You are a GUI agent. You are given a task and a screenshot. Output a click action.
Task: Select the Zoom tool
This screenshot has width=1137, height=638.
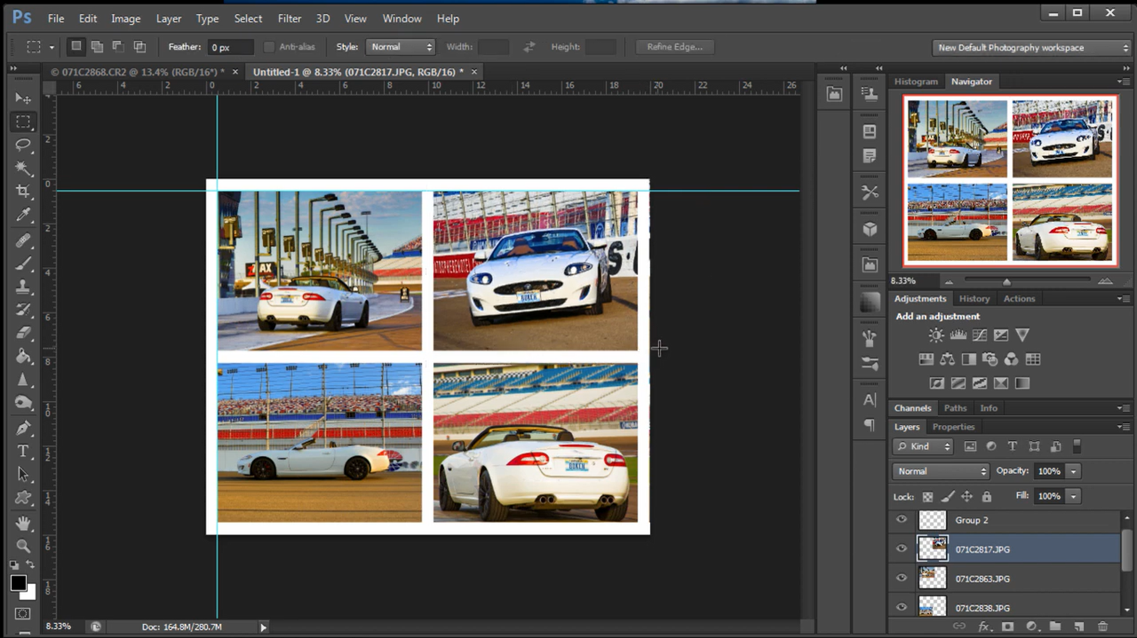click(x=23, y=546)
